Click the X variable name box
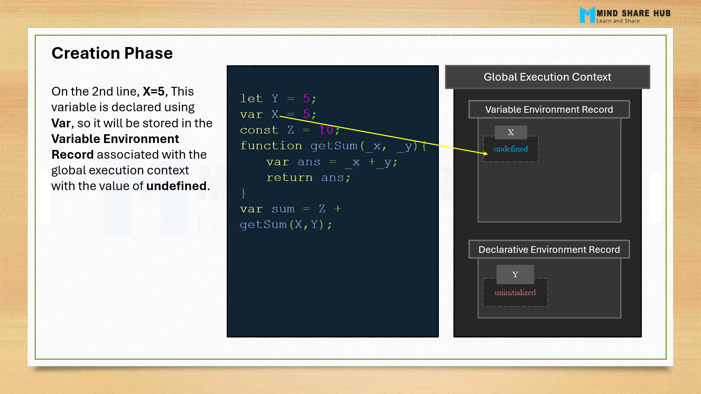 pos(511,132)
